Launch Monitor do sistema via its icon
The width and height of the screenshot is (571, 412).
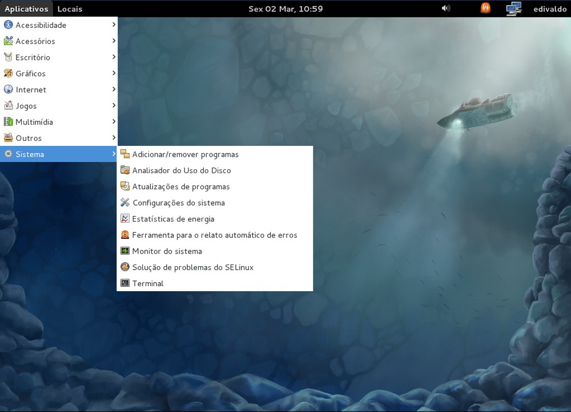tap(124, 251)
